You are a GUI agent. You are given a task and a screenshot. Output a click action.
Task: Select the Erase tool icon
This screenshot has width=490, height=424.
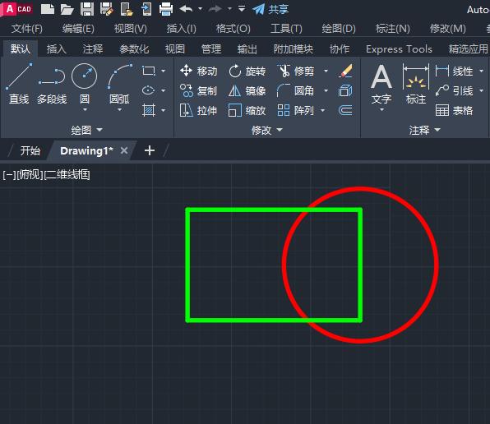tap(345, 71)
